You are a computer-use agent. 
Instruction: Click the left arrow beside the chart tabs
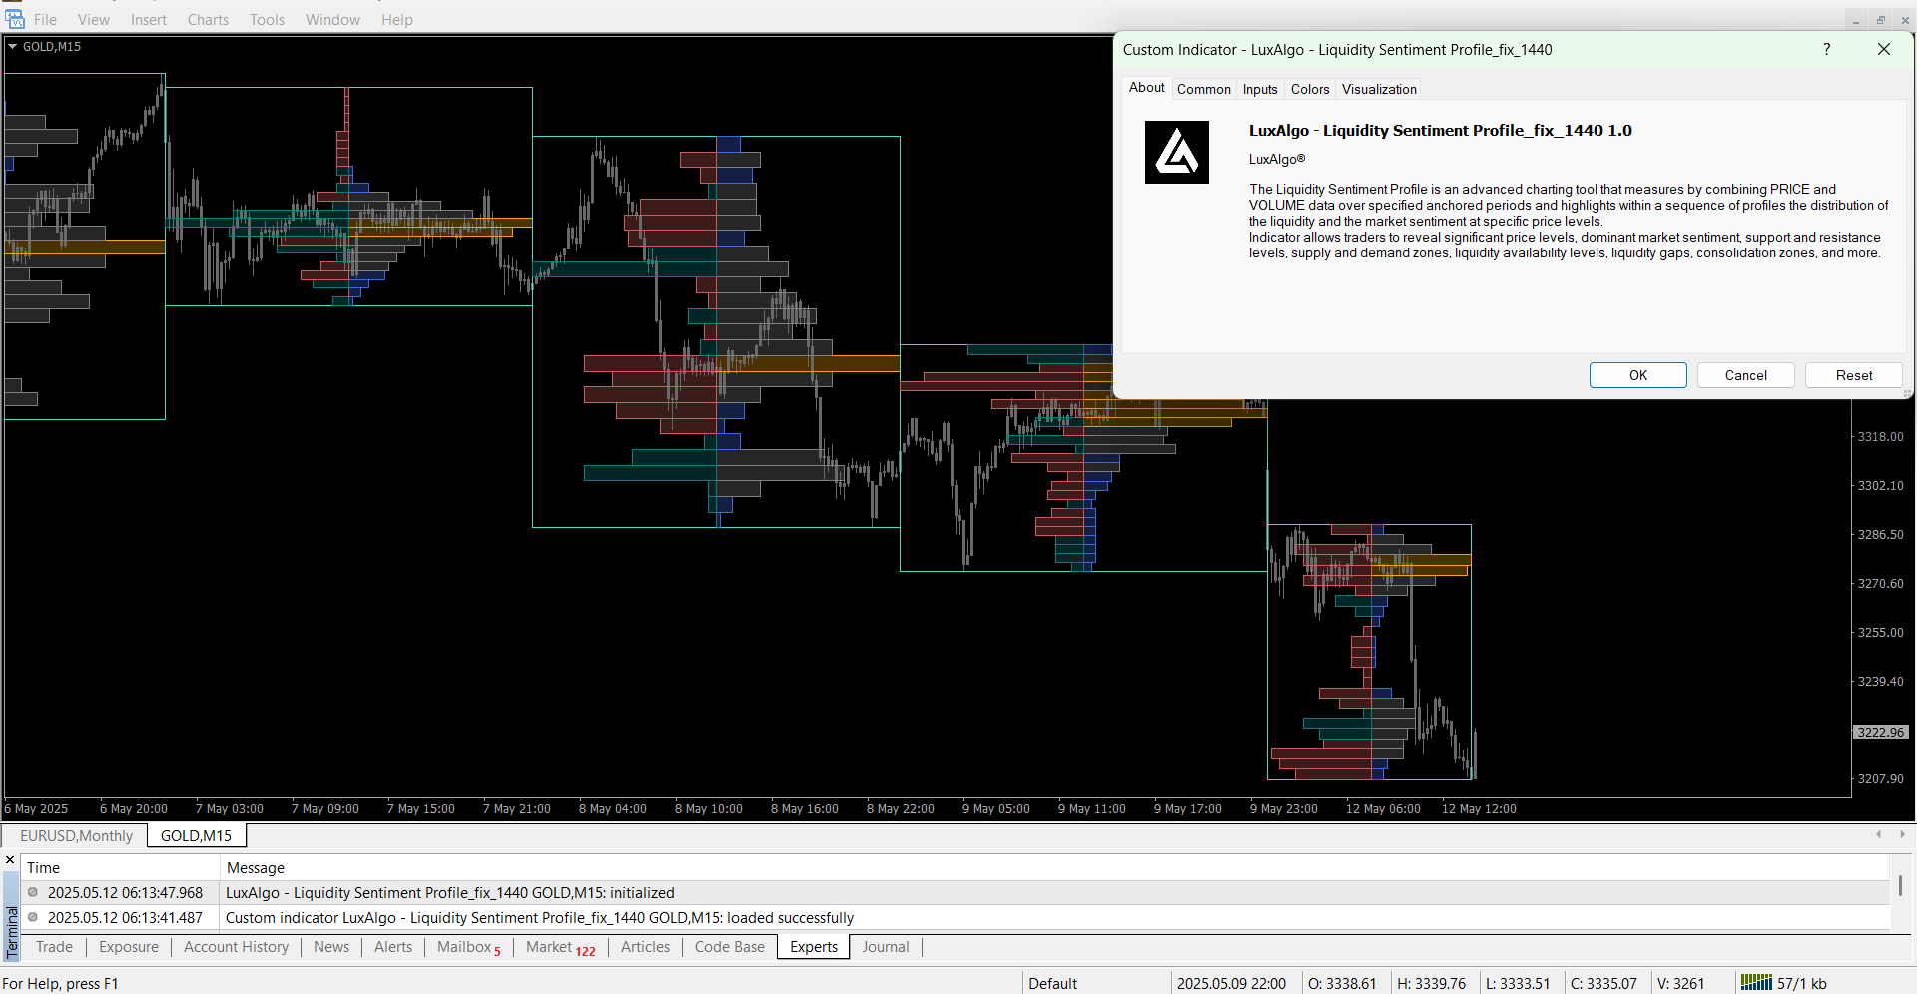pos(1878,835)
